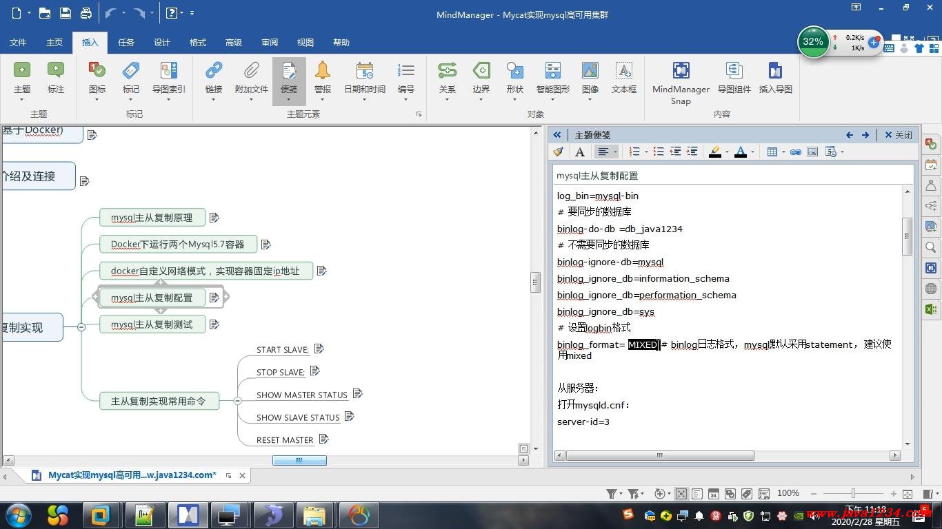Click the 形状 shape icon

tap(515, 70)
